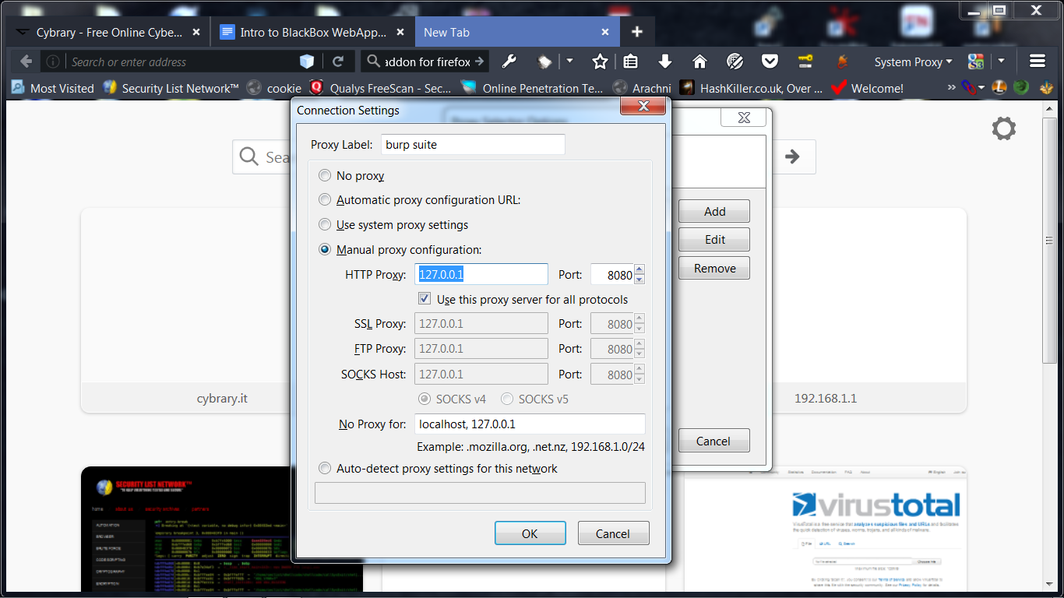Choose 'Auto-detect proxy settings for this network'
Viewport: 1064px width, 598px height.
[325, 469]
